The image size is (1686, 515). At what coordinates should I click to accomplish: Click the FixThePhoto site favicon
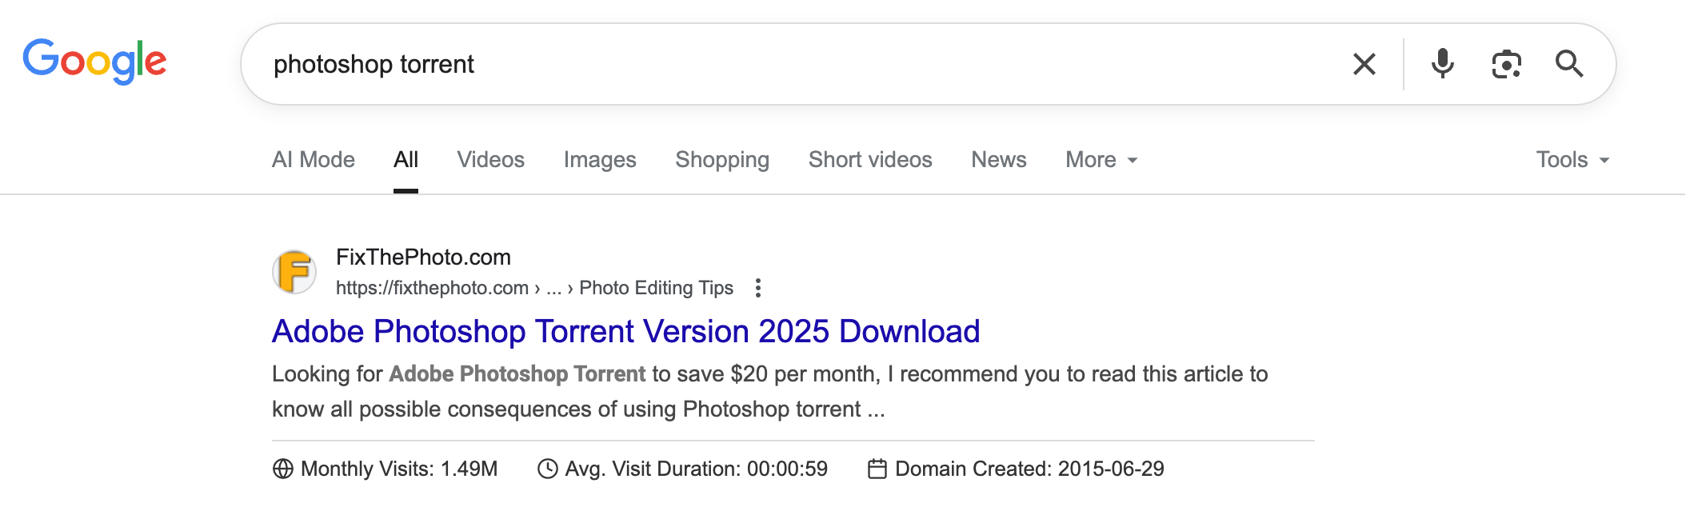[x=294, y=272]
